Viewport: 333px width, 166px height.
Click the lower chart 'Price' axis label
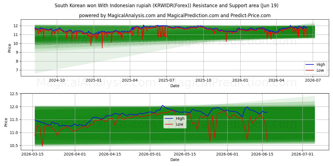pos(6,122)
